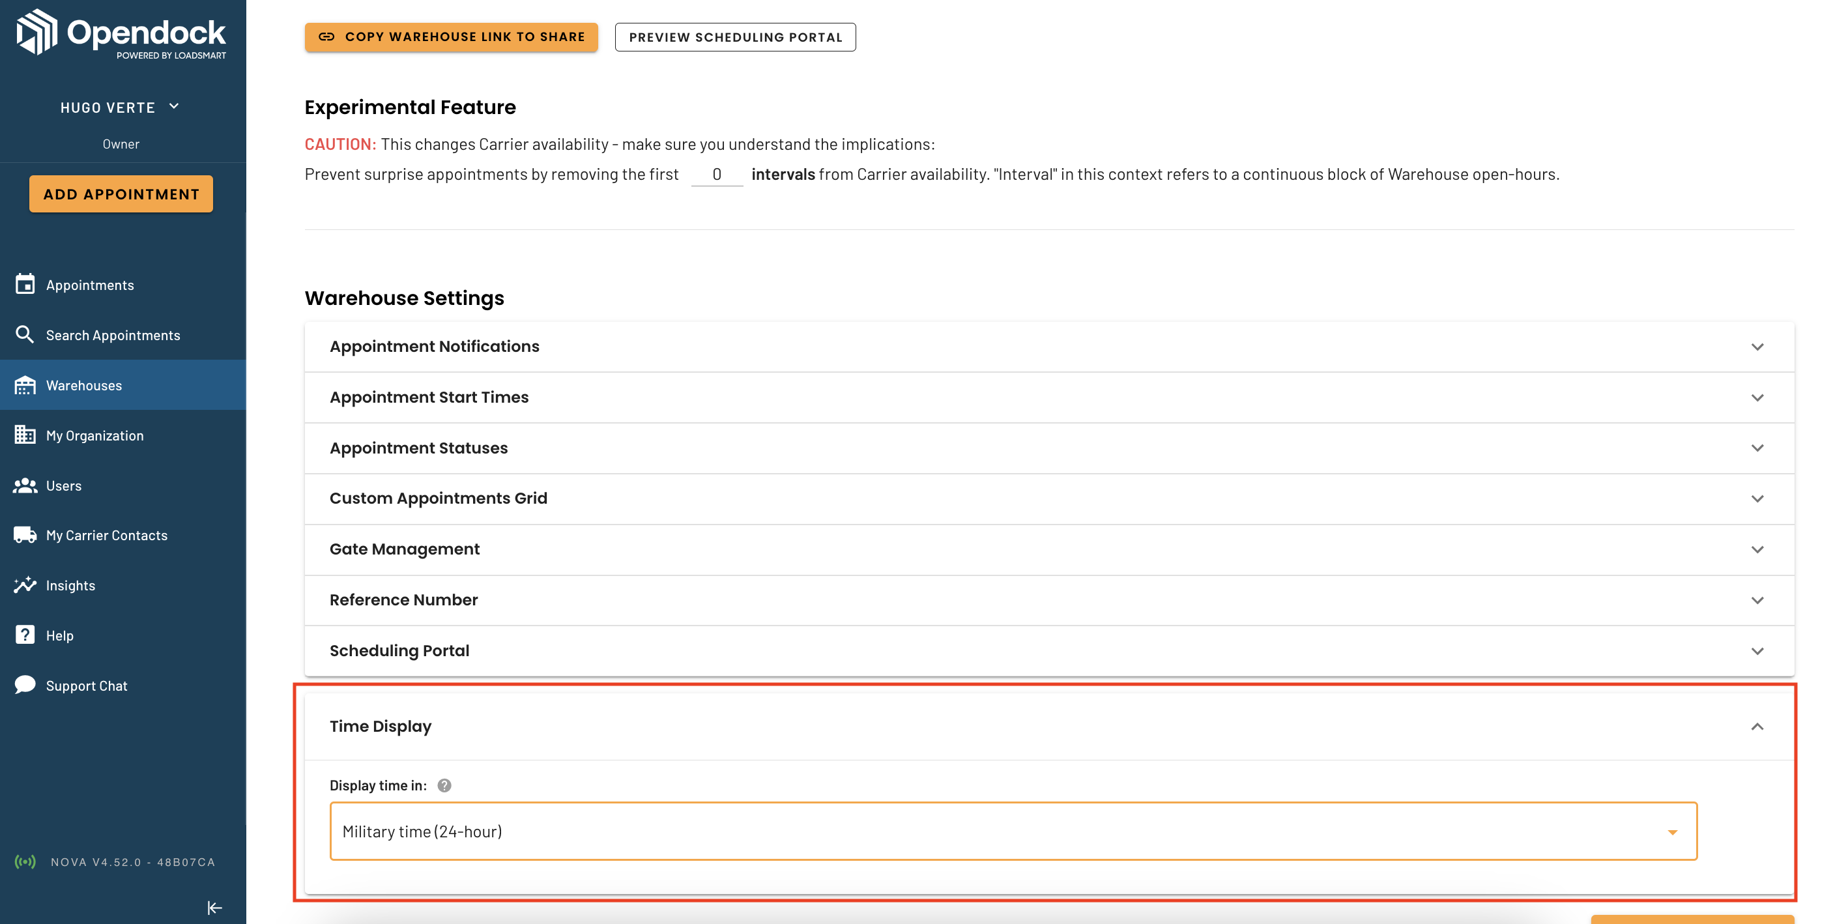Expand Gate Management section
This screenshot has height=924, width=1848.
coord(1049,549)
